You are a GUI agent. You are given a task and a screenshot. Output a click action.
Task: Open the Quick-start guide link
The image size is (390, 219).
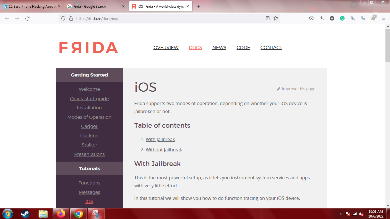(x=89, y=99)
